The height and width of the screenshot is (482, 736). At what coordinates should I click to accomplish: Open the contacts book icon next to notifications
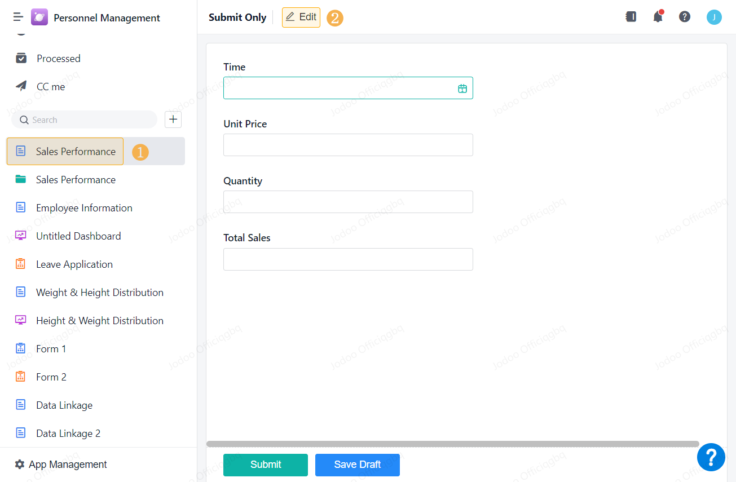pos(631,17)
